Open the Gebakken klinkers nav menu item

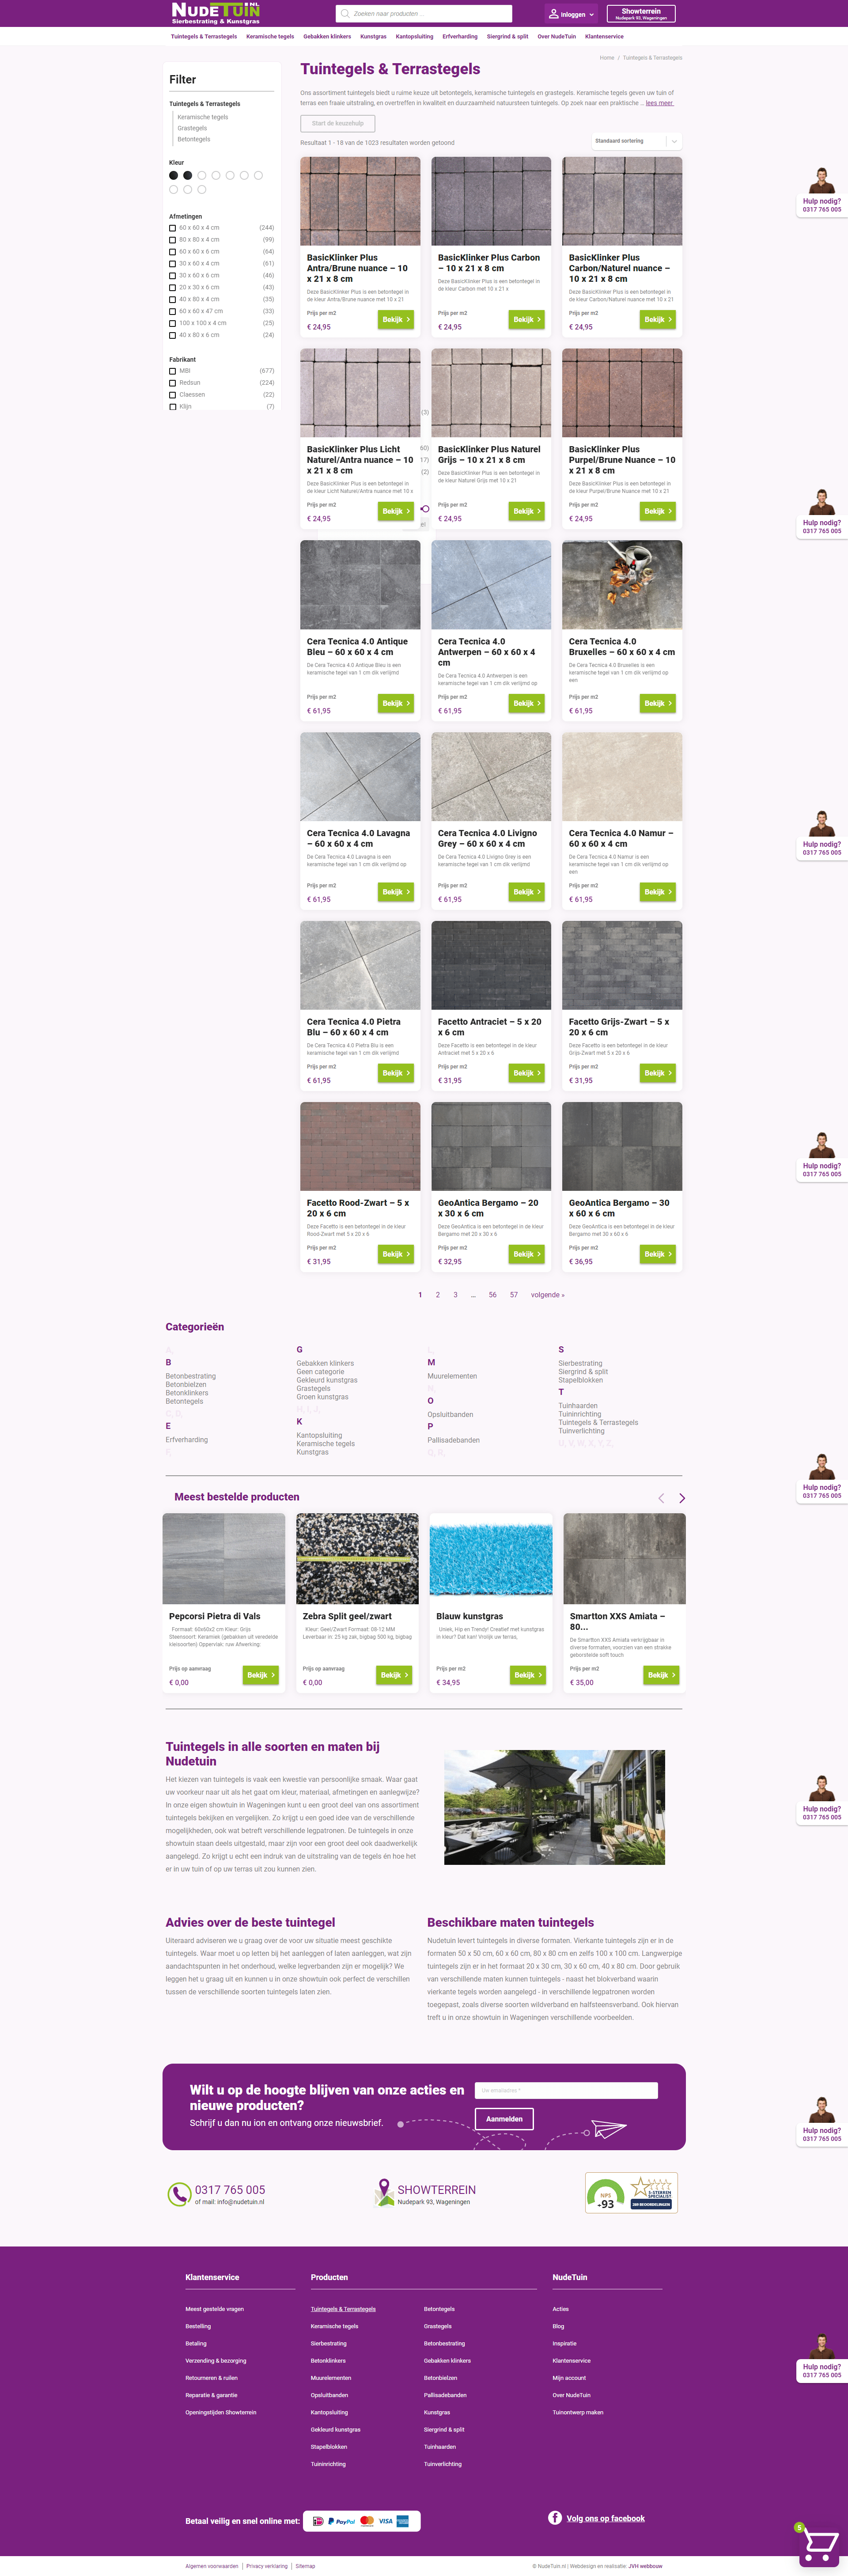[327, 36]
